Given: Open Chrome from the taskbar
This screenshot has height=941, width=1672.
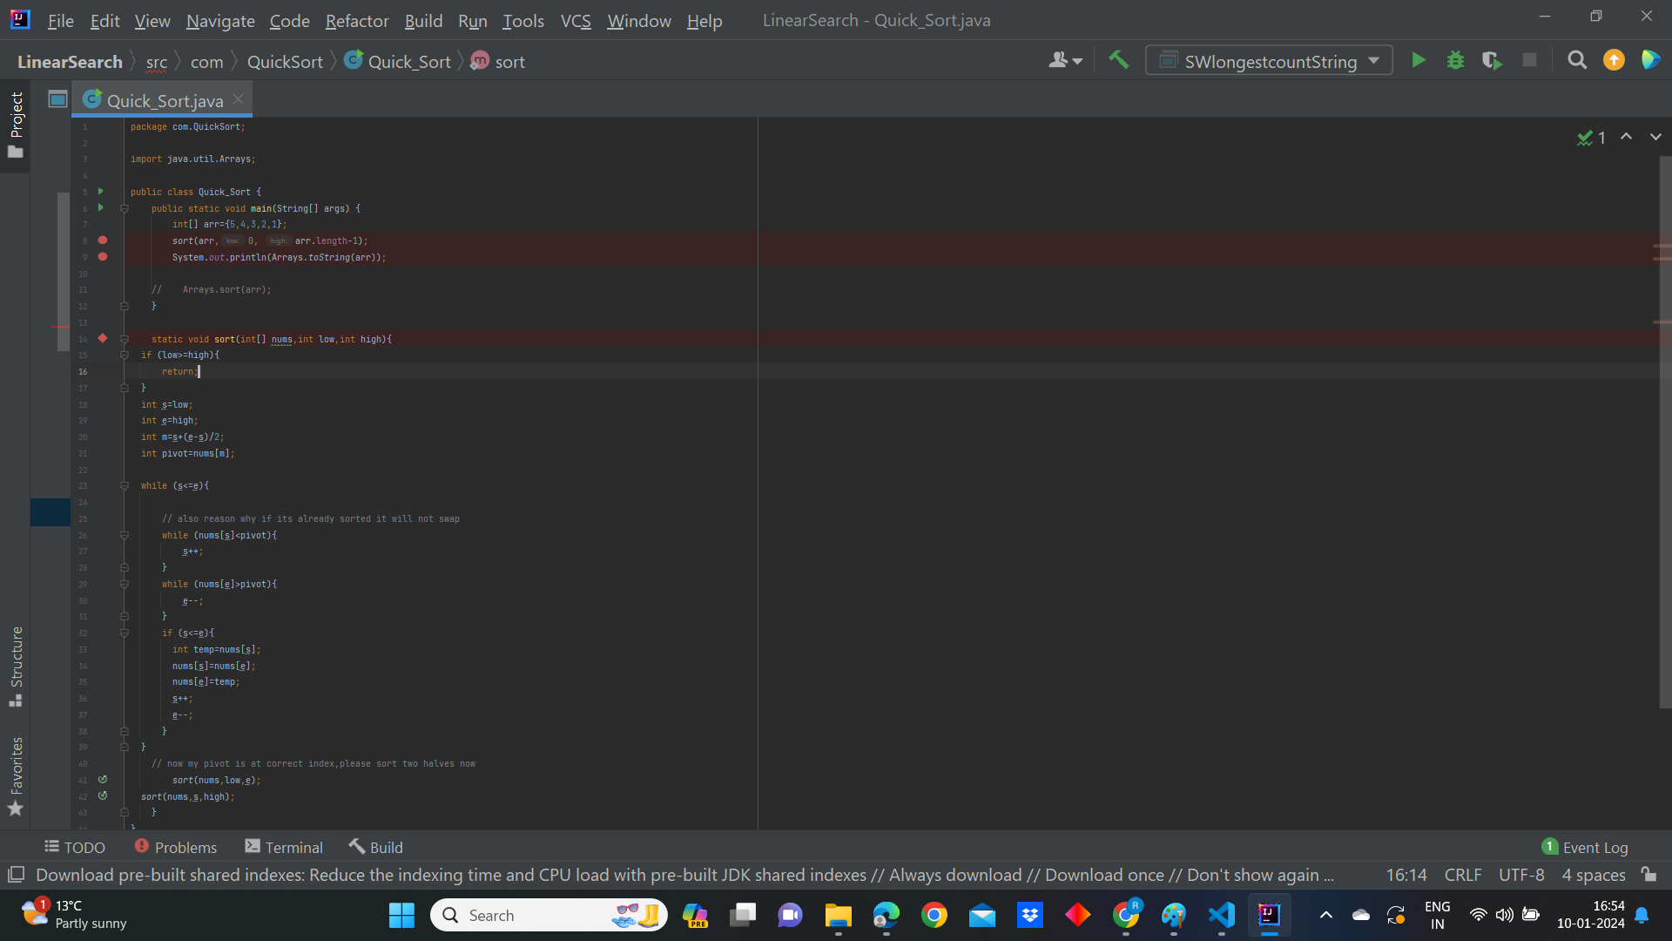Looking at the screenshot, I should (934, 915).
